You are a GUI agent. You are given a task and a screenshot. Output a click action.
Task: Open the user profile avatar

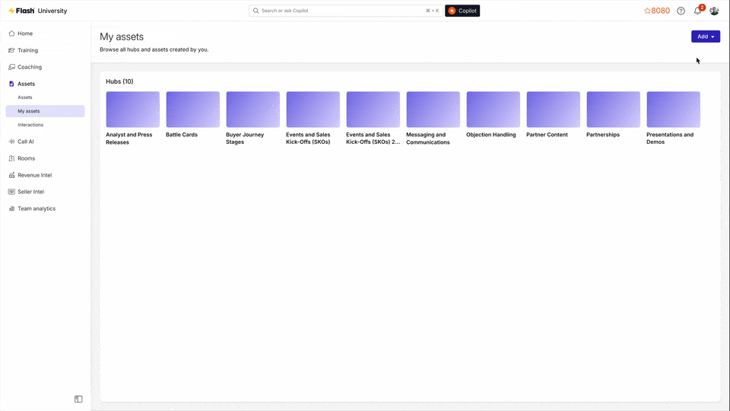(x=714, y=11)
